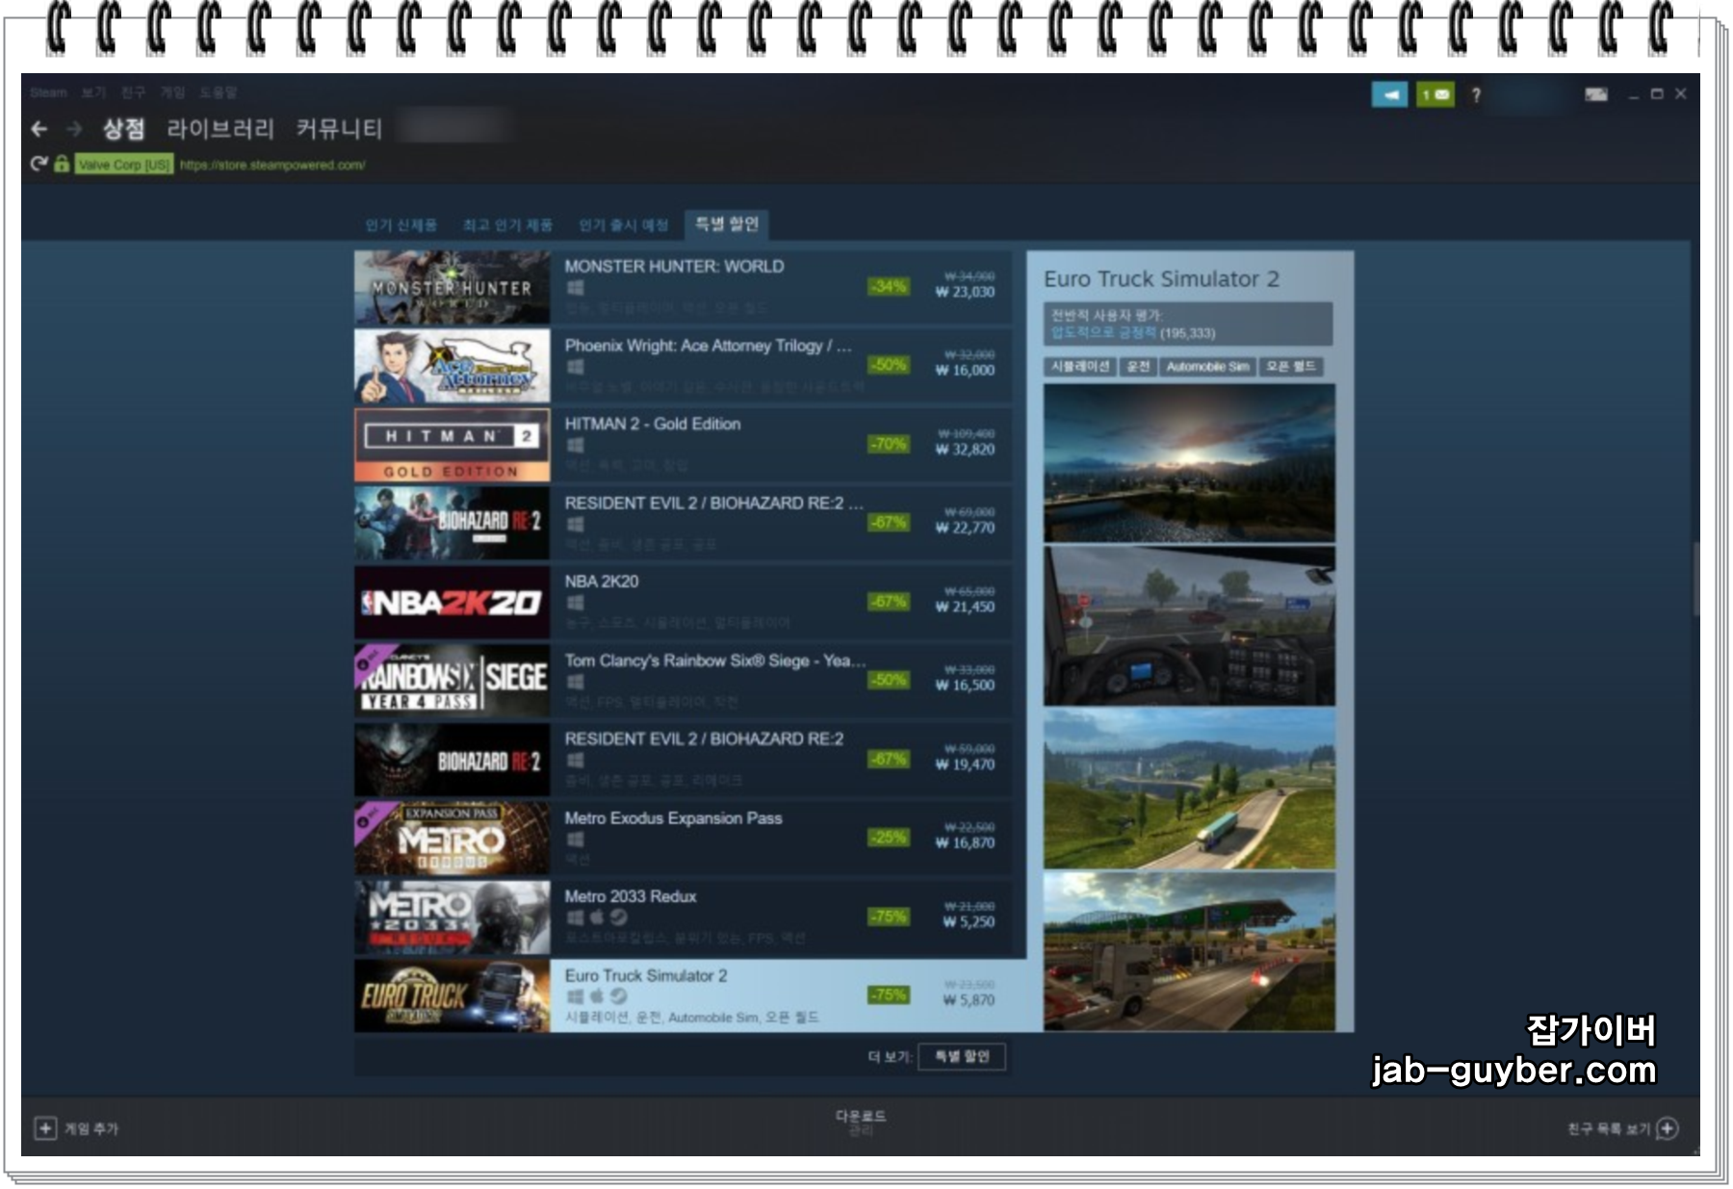
Task: Click the Monster Hunter World capsule image
Action: [453, 287]
